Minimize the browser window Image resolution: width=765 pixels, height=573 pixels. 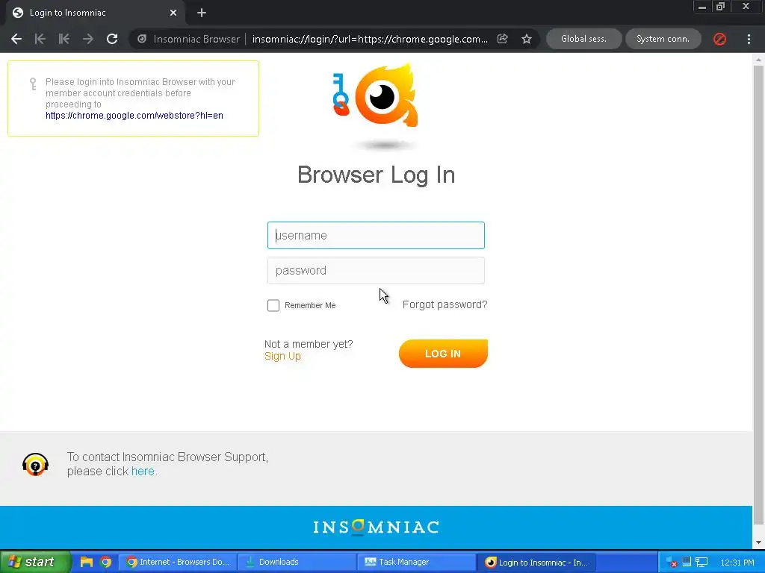click(702, 7)
